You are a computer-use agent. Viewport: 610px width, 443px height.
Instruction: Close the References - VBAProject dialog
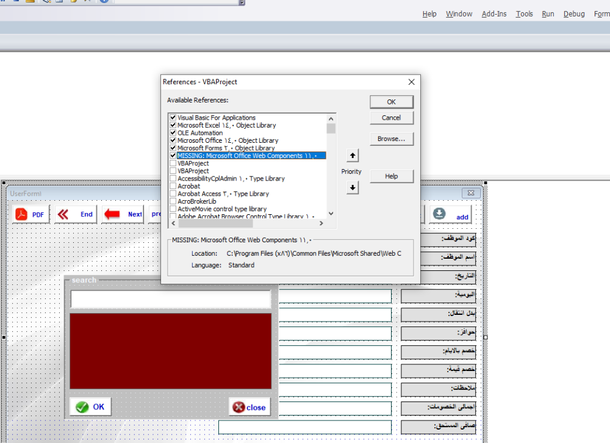pyautogui.click(x=411, y=82)
